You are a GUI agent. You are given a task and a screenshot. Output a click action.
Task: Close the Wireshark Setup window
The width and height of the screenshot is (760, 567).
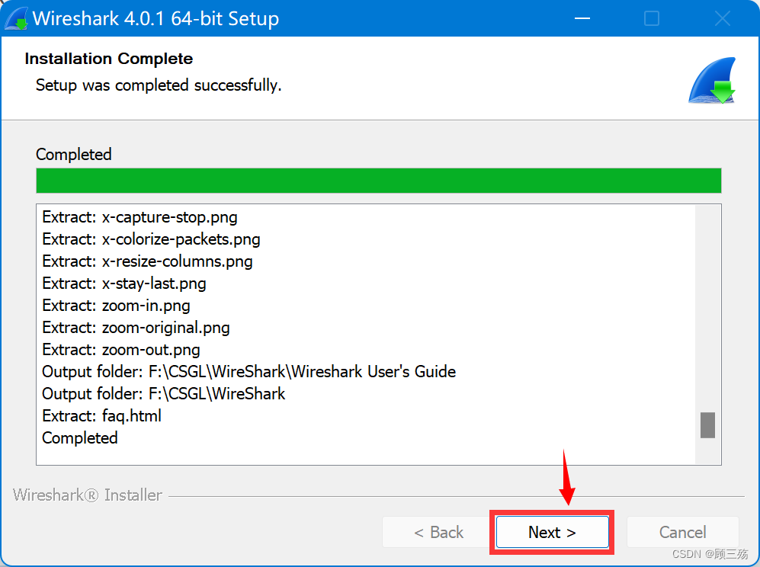coord(722,18)
